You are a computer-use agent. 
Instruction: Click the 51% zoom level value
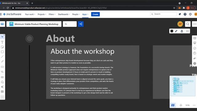click(x=187, y=105)
